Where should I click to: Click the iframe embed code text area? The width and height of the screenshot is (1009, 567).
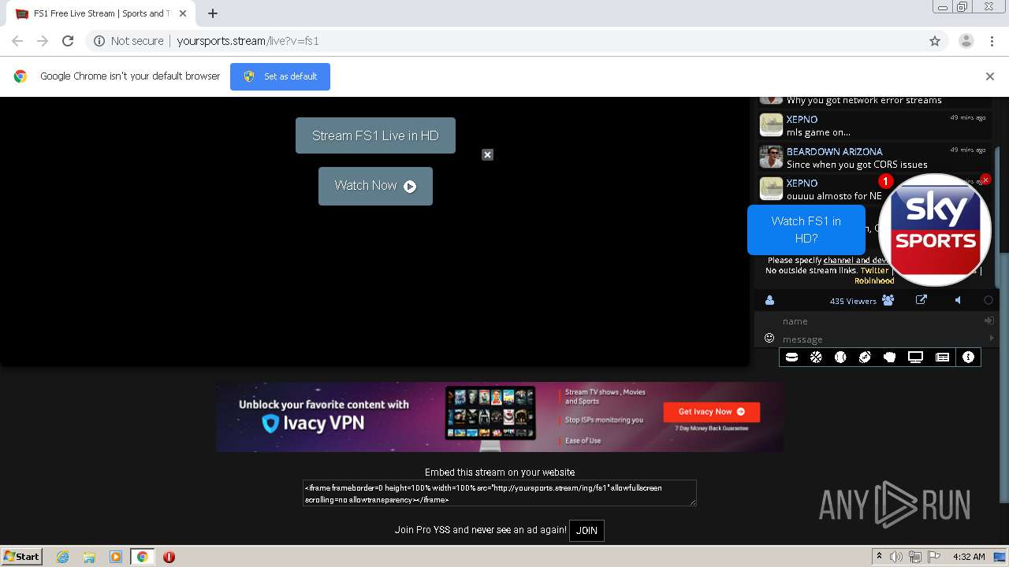(500, 493)
